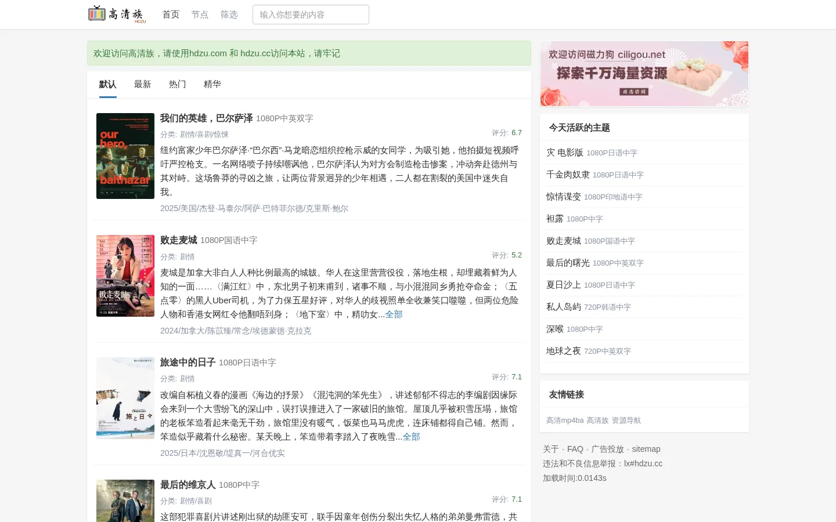The height and width of the screenshot is (522, 836).
Task: Open sidebar topic 惊情谍变
Action: pos(564,197)
